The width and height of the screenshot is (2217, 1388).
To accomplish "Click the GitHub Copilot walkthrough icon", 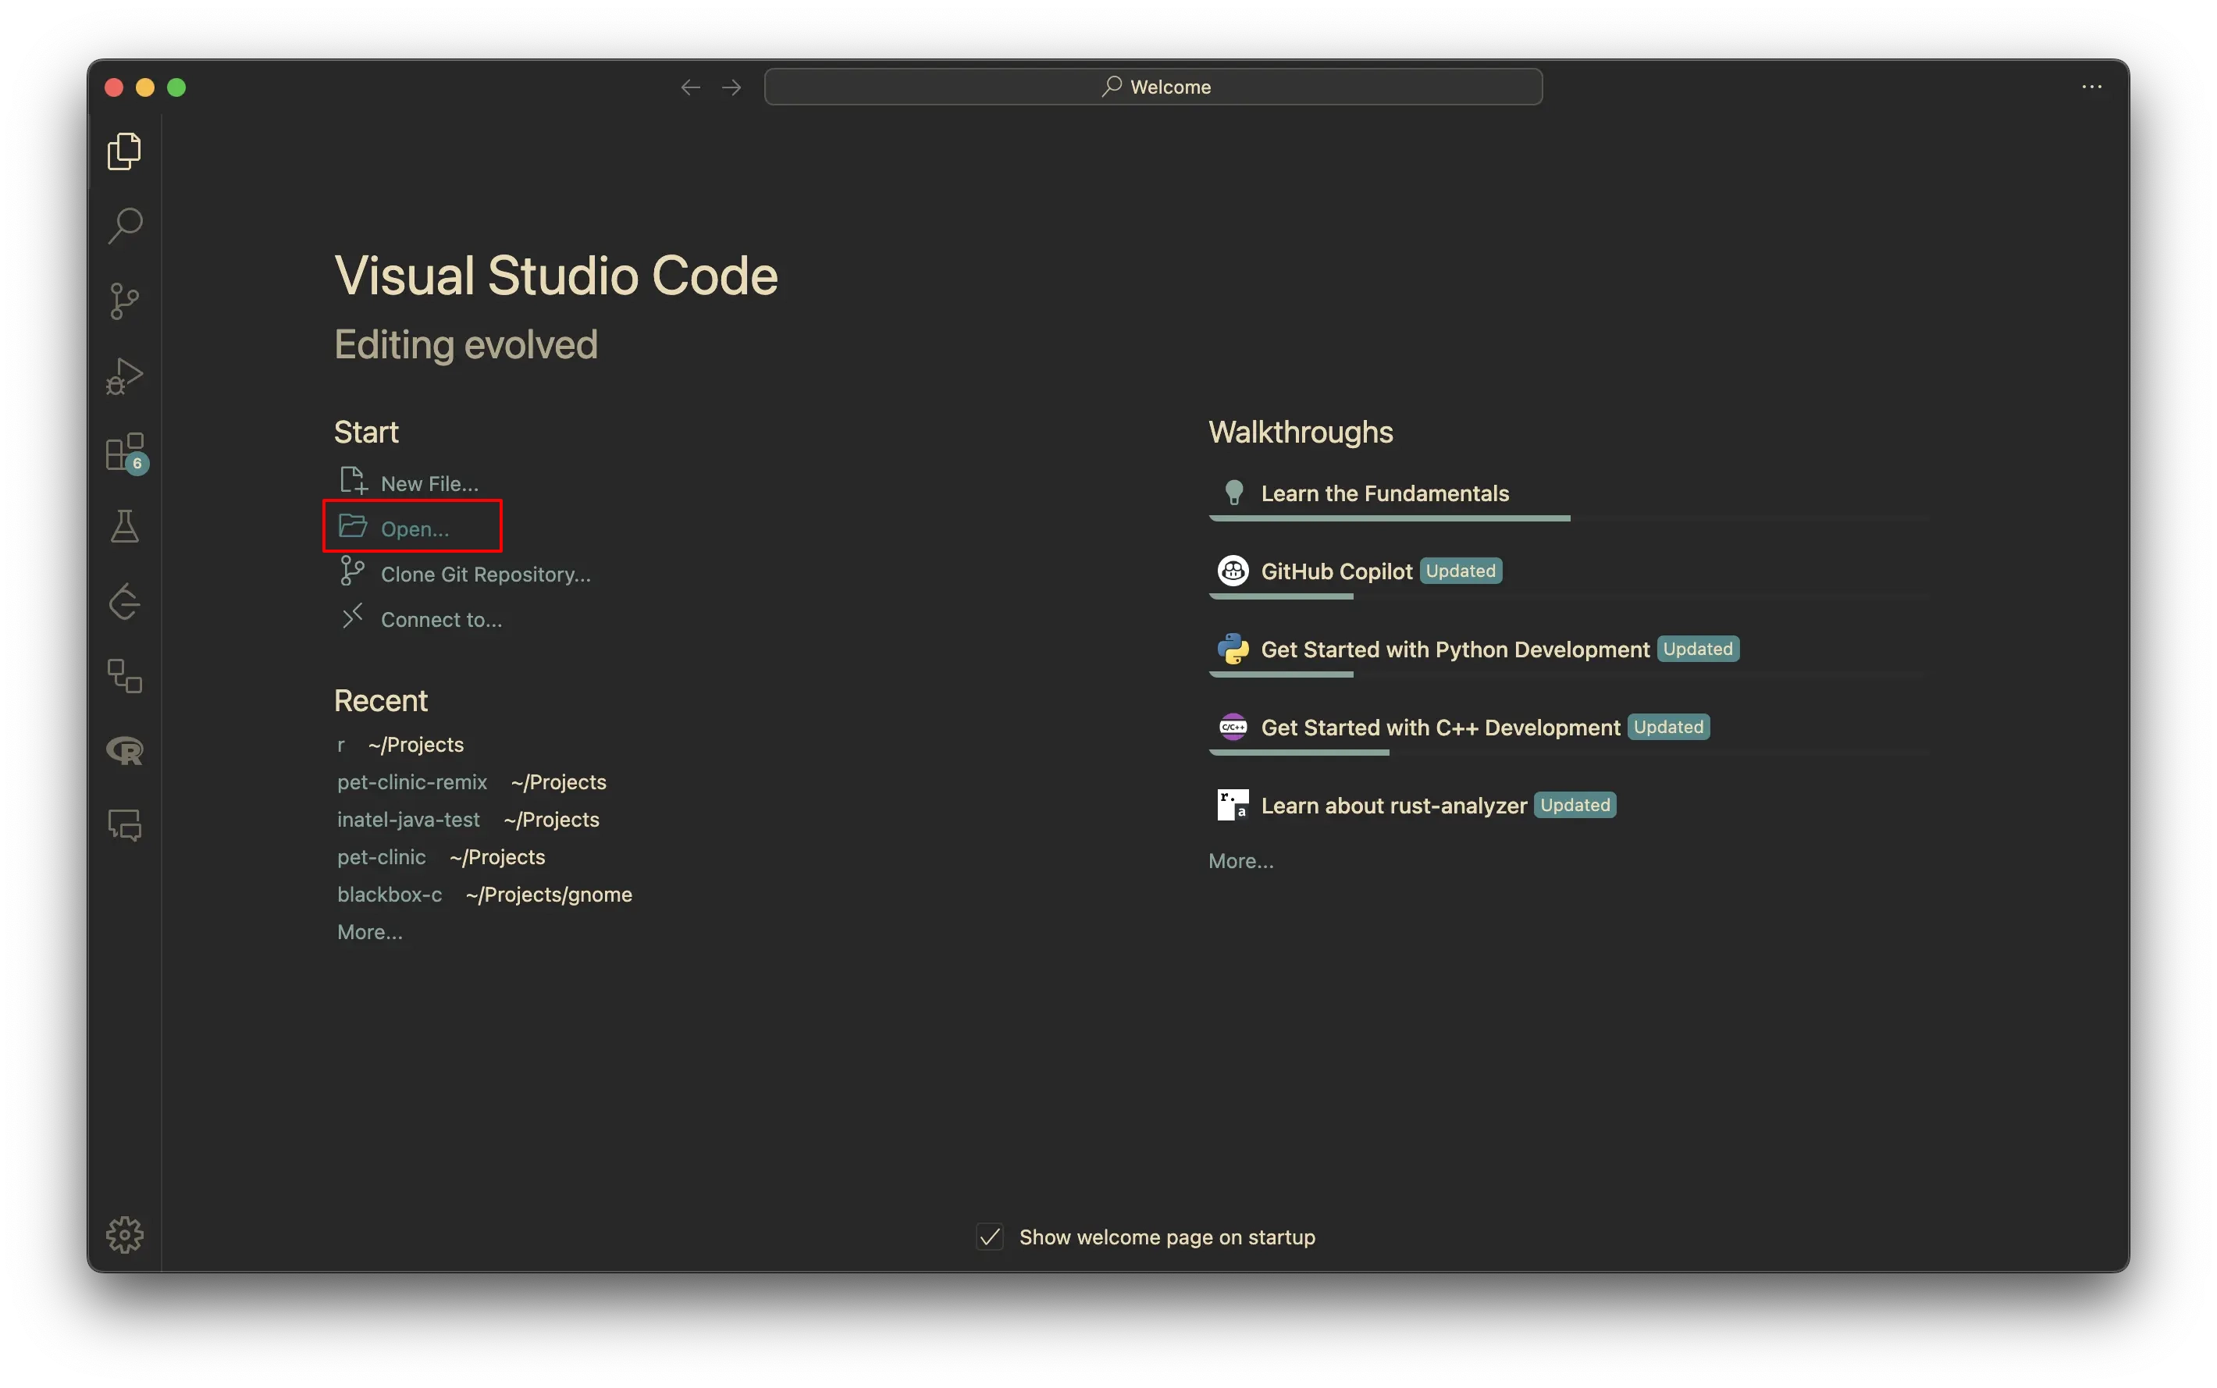I will coord(1233,571).
